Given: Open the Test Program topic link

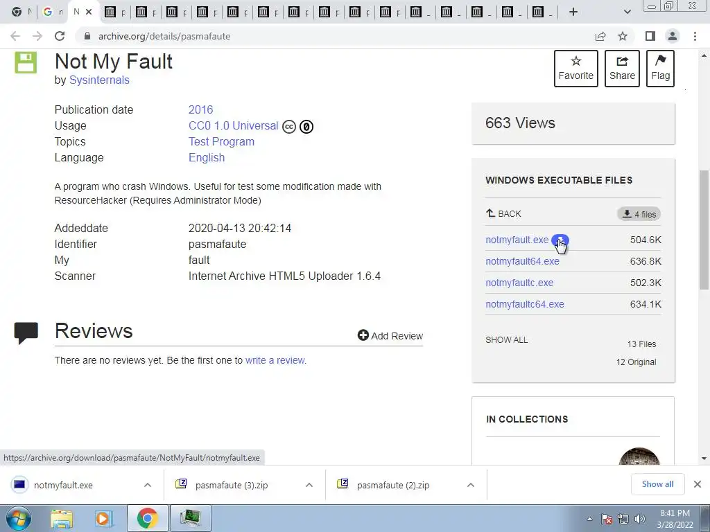Looking at the screenshot, I should (x=221, y=141).
